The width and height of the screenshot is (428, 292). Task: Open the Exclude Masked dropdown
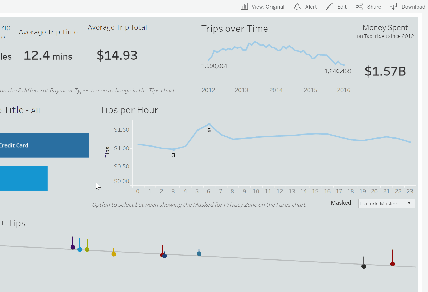tap(384, 203)
